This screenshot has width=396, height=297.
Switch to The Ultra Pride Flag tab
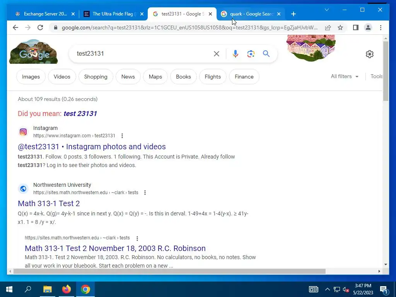pyautogui.click(x=112, y=14)
